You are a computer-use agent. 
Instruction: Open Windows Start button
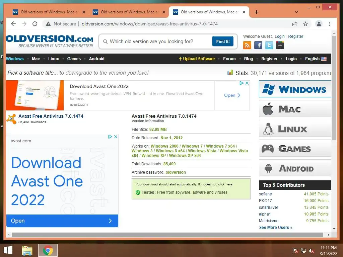coord(8,250)
